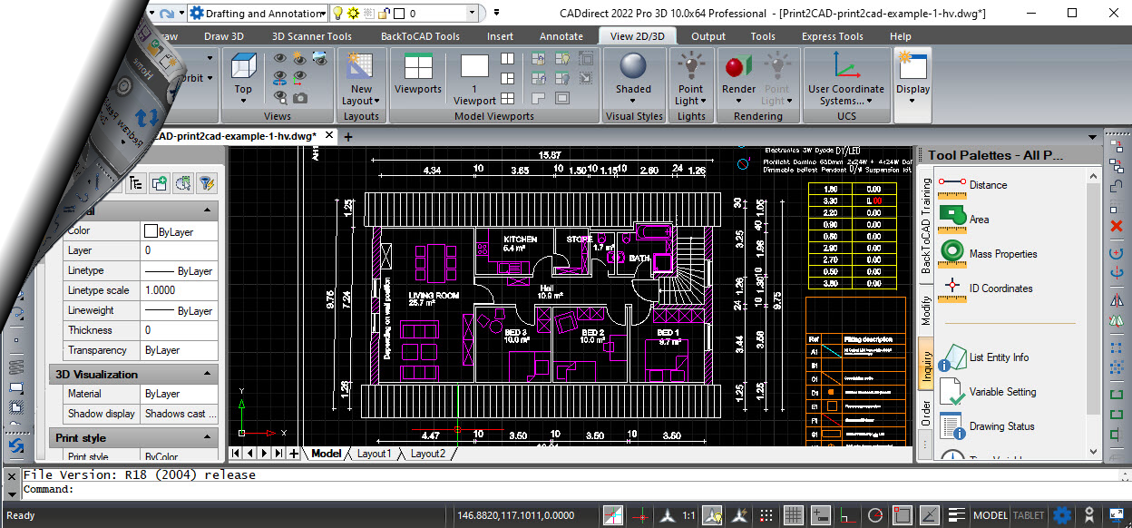Click the Point Light bulb icon in Lights
Screen dimensions: 1132x528
click(690, 66)
